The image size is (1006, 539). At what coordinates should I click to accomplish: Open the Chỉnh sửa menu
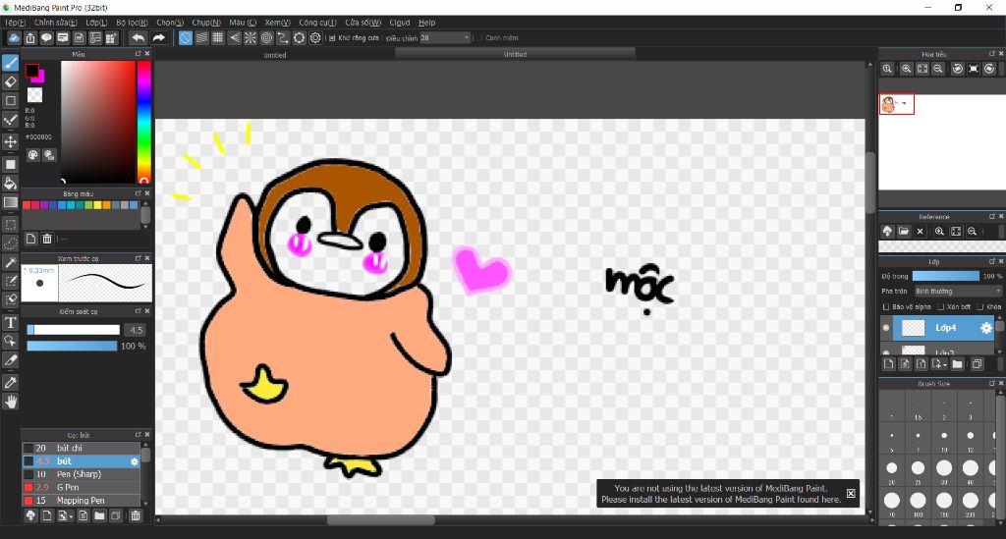tap(55, 23)
